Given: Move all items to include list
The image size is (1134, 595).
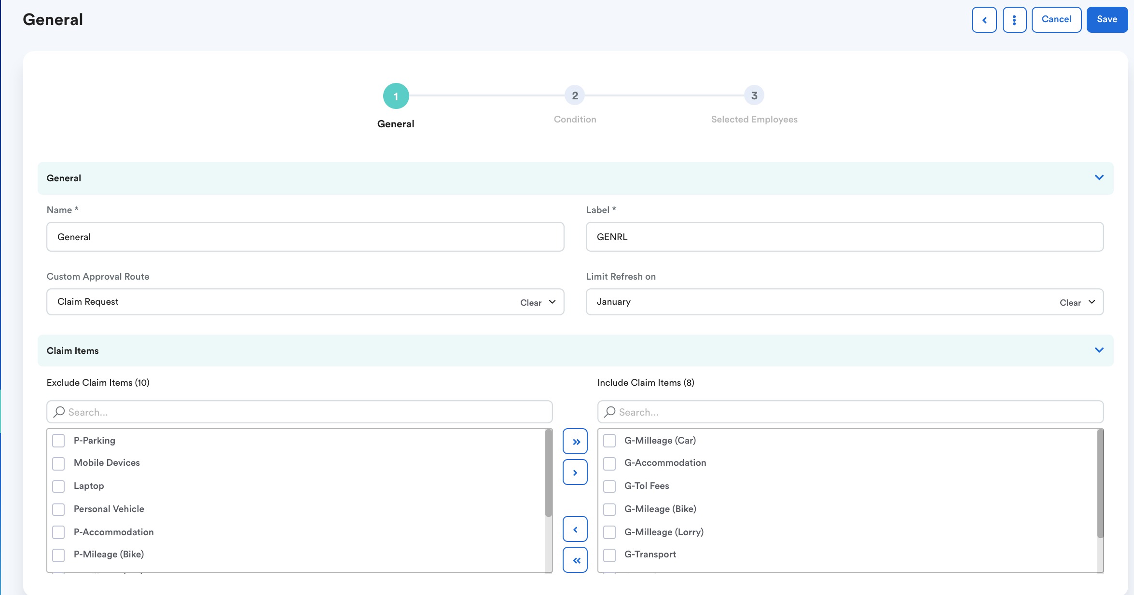Looking at the screenshot, I should pos(575,441).
